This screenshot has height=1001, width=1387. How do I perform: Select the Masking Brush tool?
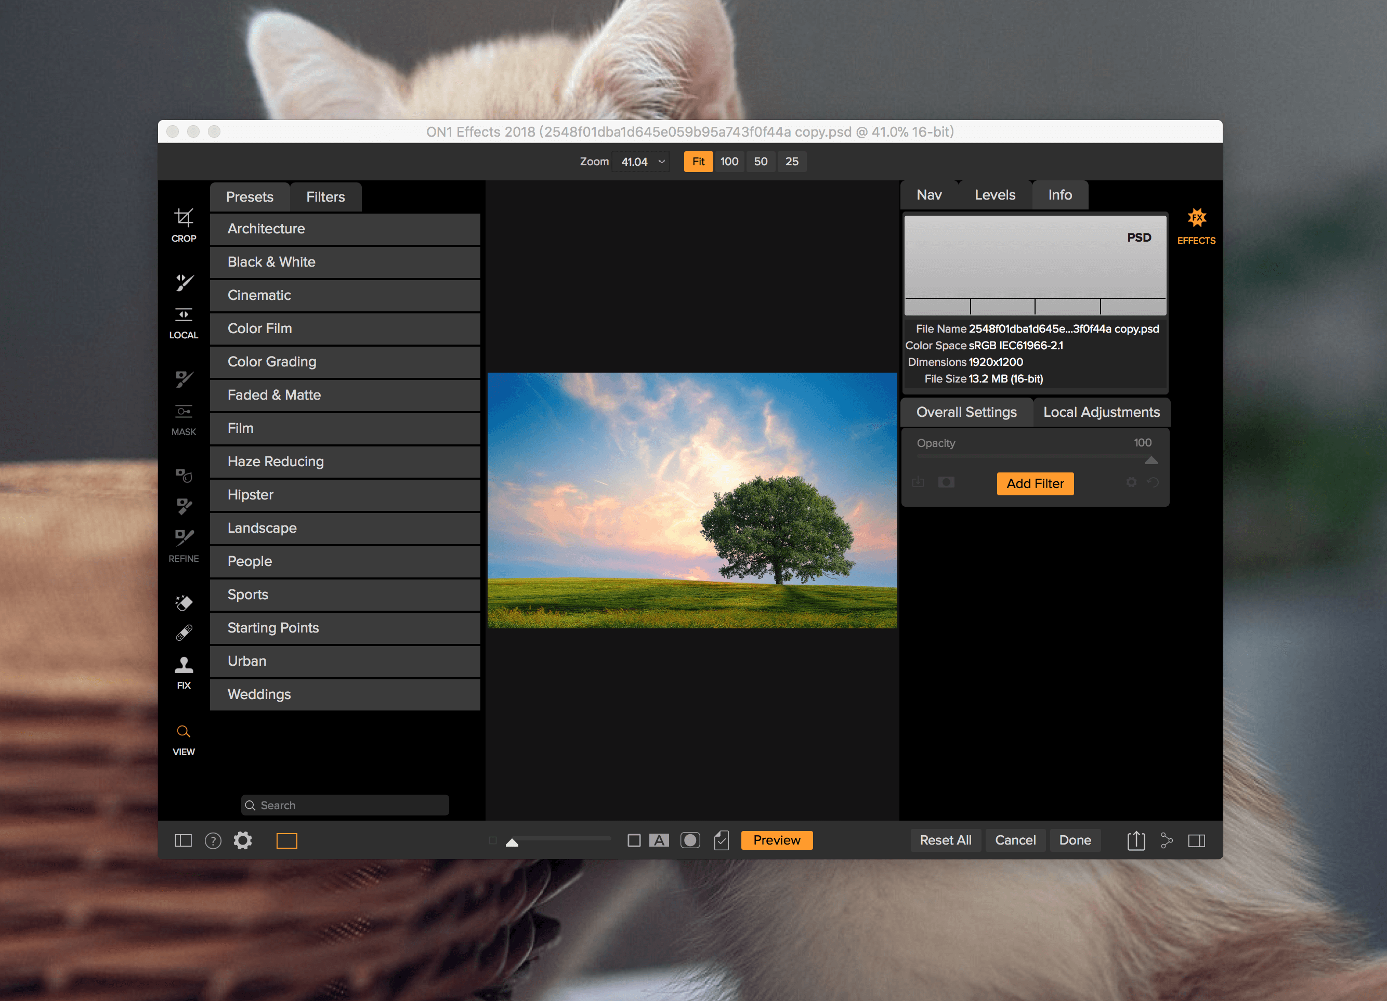tap(184, 379)
